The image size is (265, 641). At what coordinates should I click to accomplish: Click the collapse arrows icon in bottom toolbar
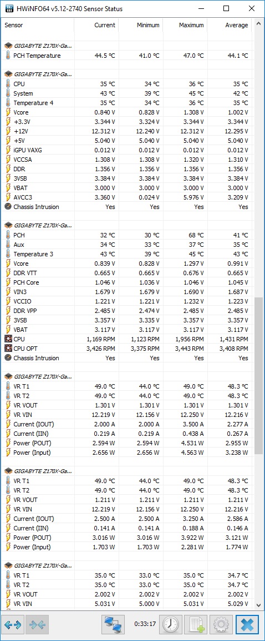[x=38, y=625]
